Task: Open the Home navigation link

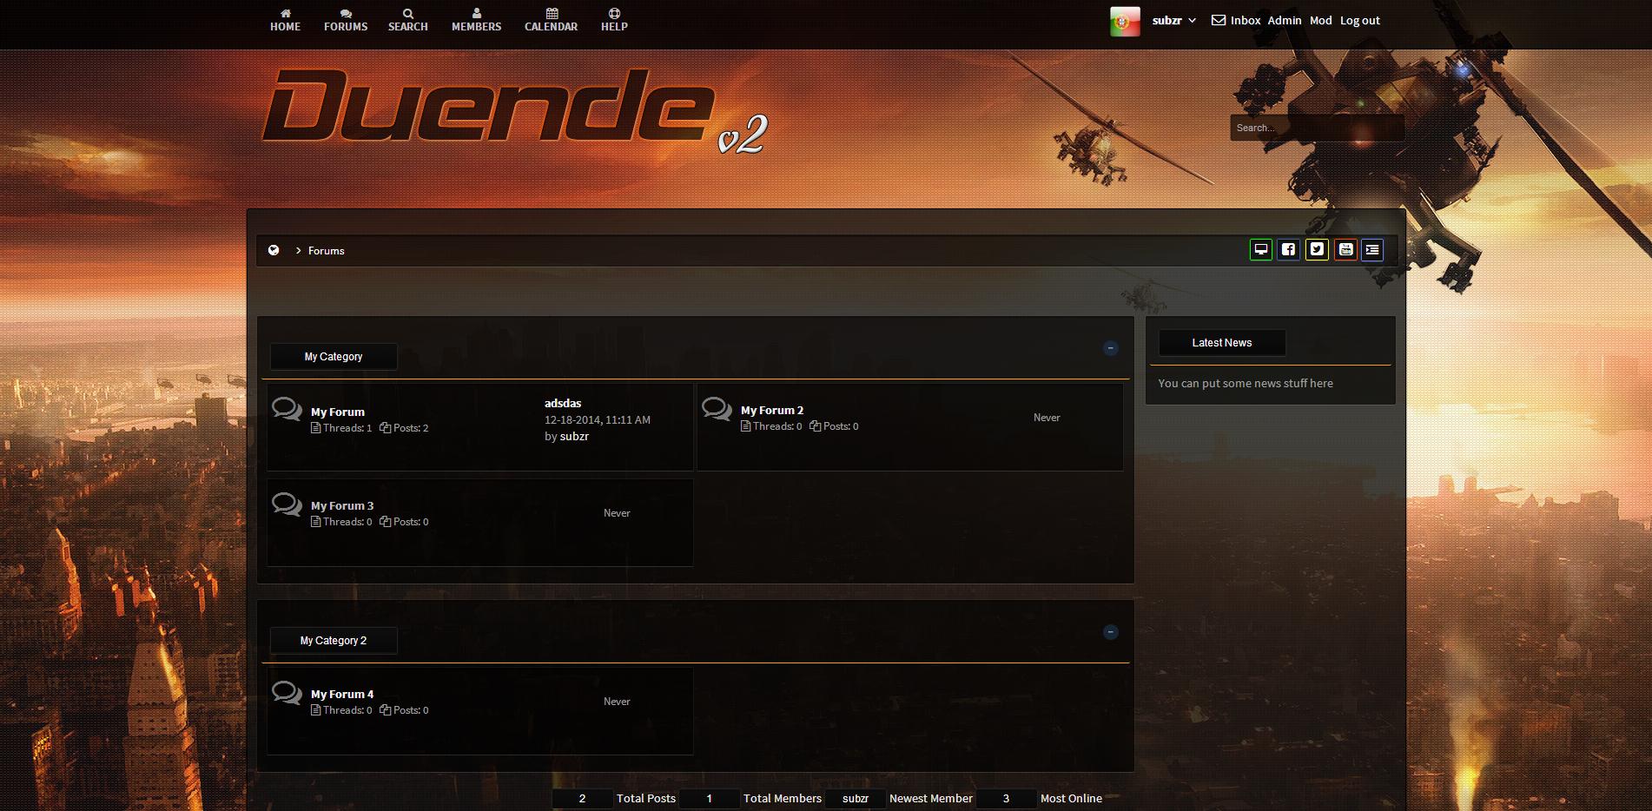Action: [285, 20]
